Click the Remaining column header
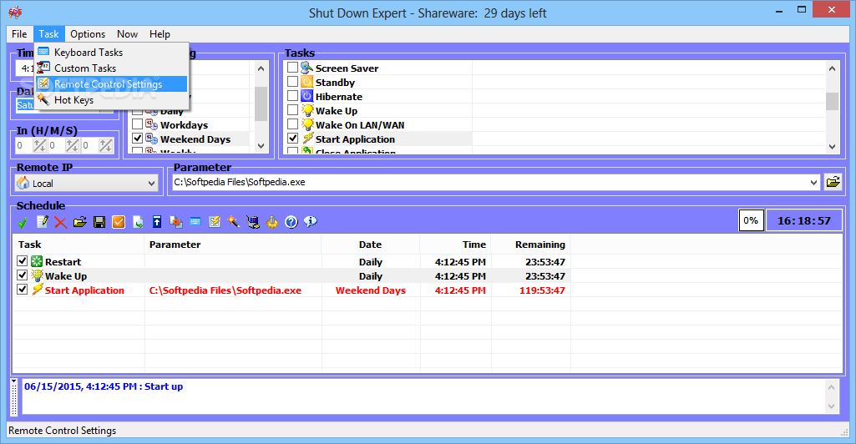This screenshot has width=856, height=444. coord(530,245)
